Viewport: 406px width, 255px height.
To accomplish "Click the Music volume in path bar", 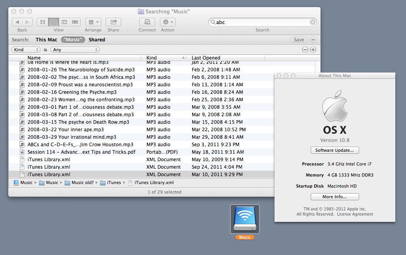I will pyautogui.click(x=23, y=183).
